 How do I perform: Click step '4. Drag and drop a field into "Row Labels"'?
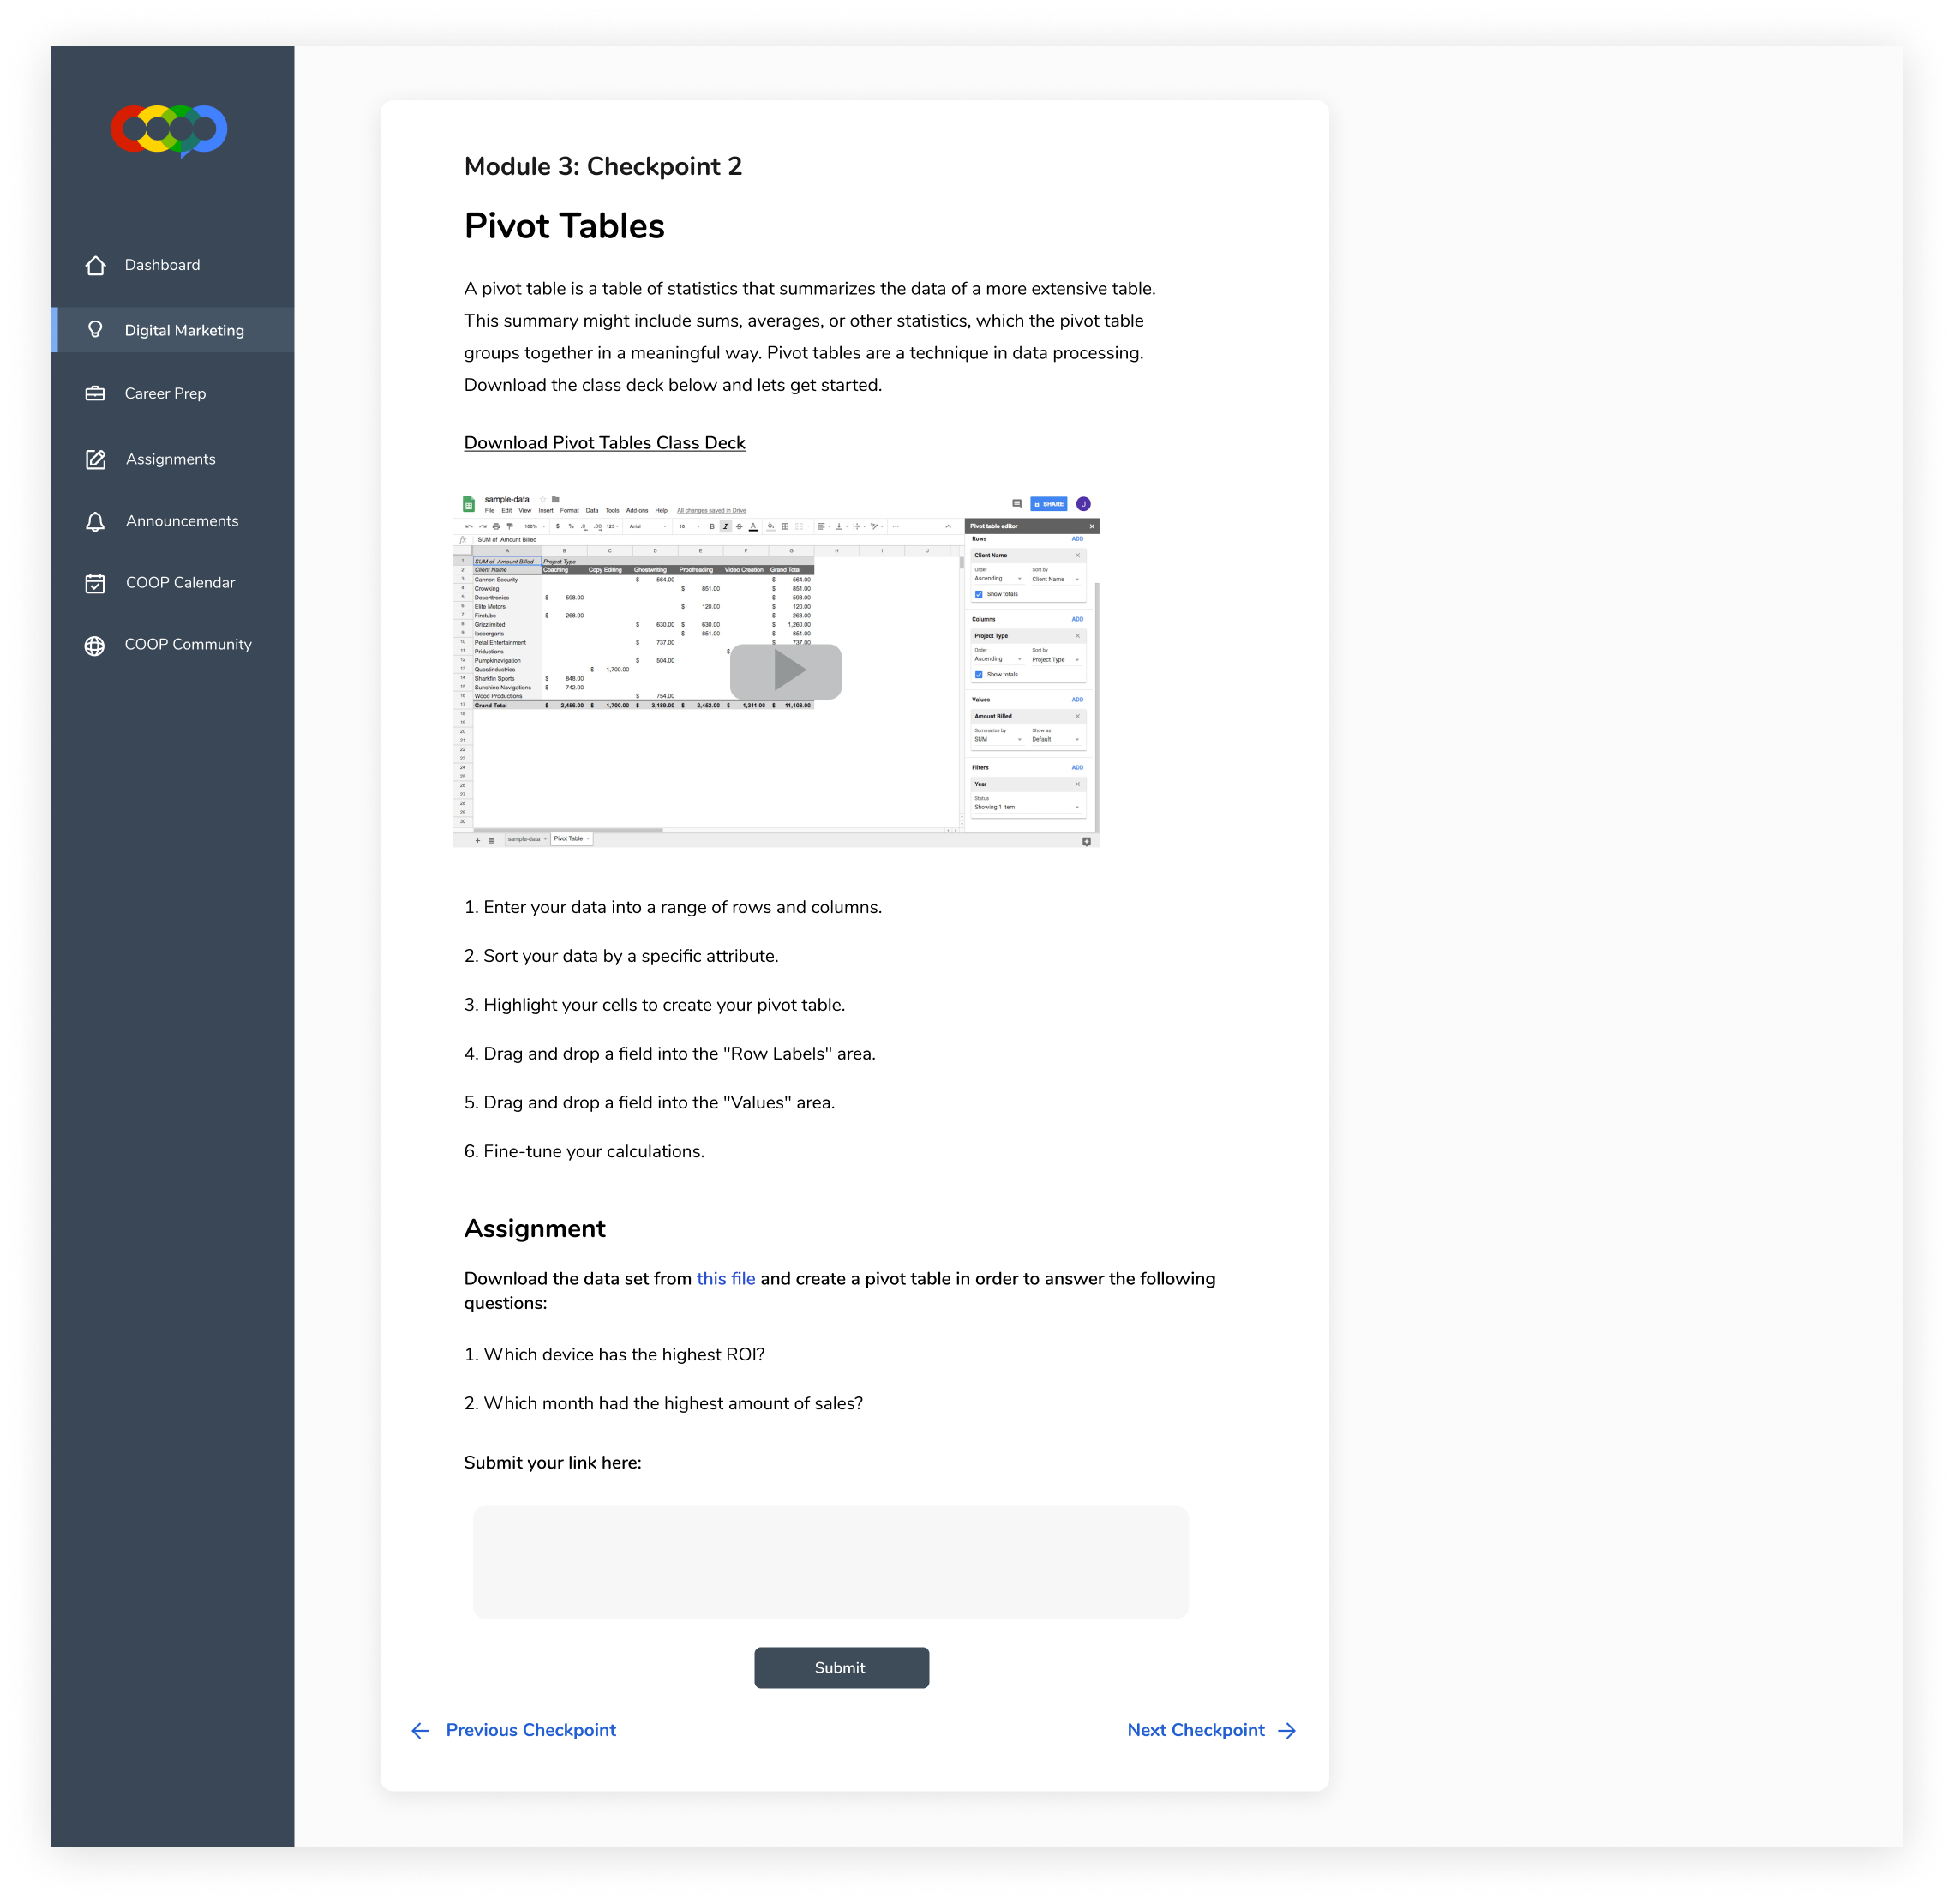[669, 1054]
